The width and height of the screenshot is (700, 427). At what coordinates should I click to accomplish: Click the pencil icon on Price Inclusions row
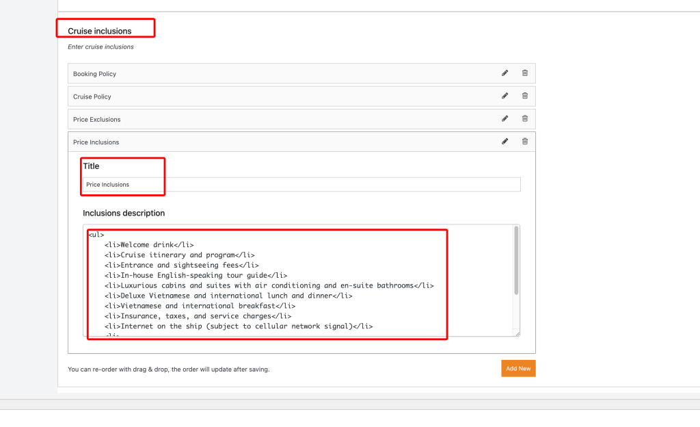(x=504, y=142)
